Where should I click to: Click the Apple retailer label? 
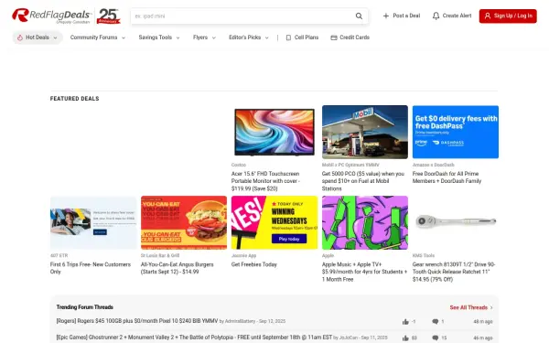(x=328, y=255)
